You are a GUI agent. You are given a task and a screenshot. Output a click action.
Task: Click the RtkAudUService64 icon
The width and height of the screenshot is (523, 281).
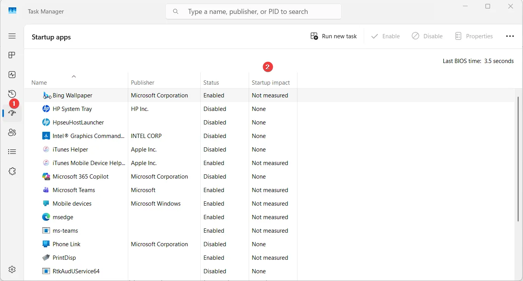click(x=46, y=271)
